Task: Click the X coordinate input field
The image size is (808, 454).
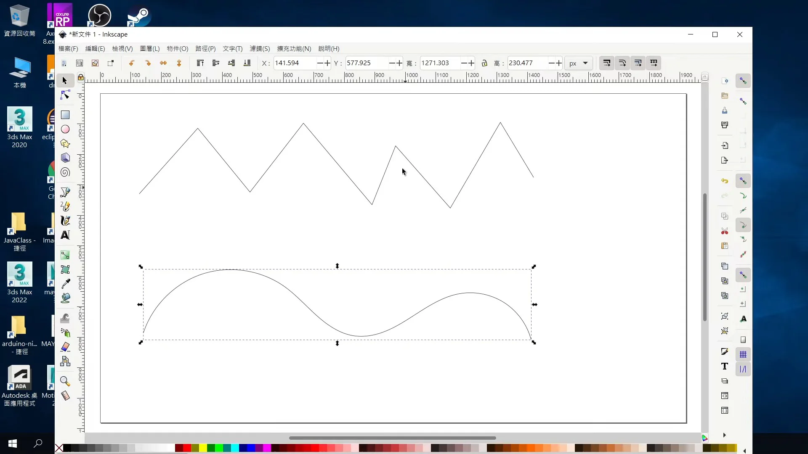Action: pyautogui.click(x=295, y=63)
